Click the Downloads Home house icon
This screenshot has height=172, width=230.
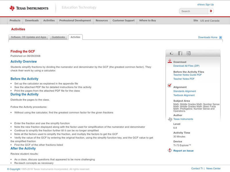click(x=221, y=37)
